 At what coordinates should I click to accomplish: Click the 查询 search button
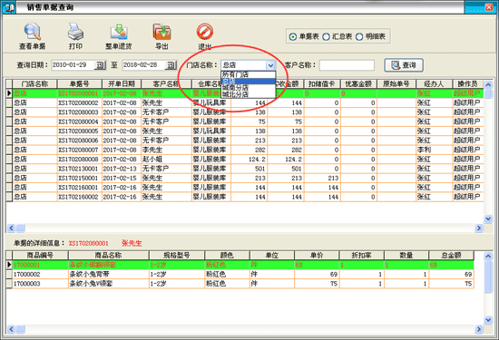tap(404, 65)
